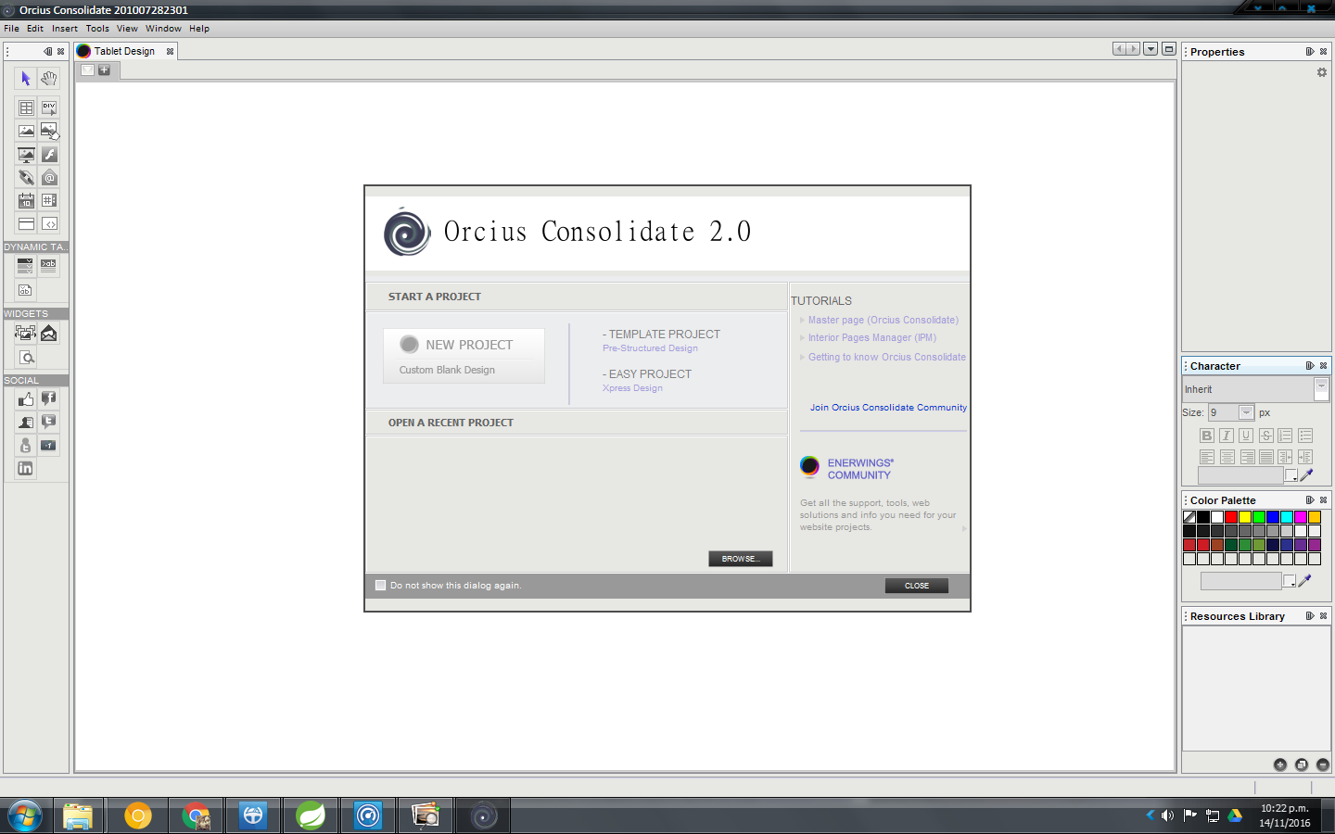Open Master page tutorial link

pyautogui.click(x=883, y=321)
